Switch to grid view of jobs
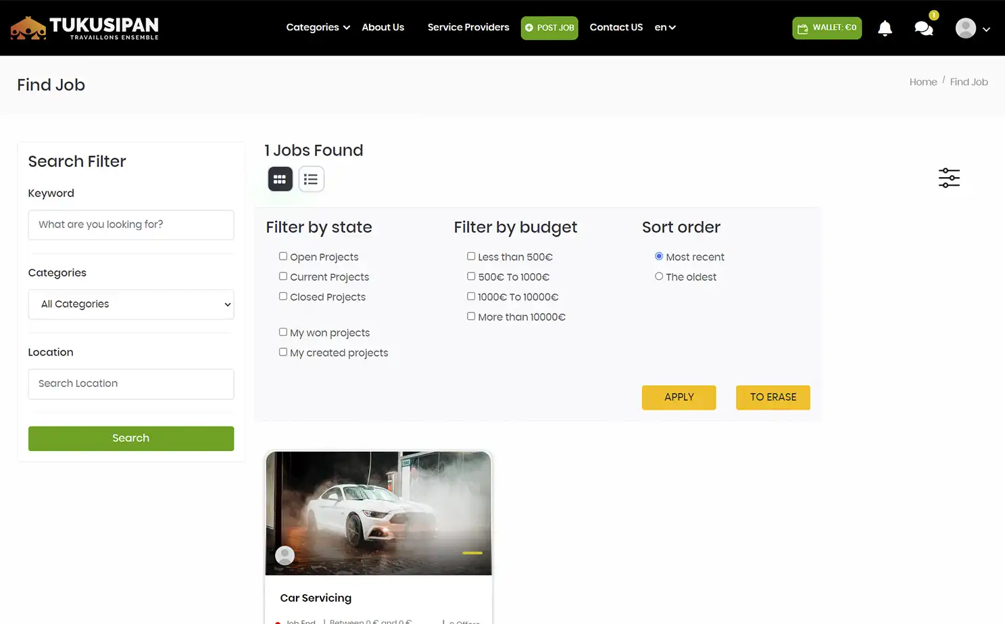This screenshot has height=624, width=1005. (x=280, y=178)
